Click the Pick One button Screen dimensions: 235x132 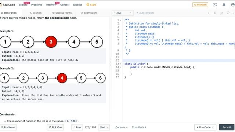coord(55,127)
